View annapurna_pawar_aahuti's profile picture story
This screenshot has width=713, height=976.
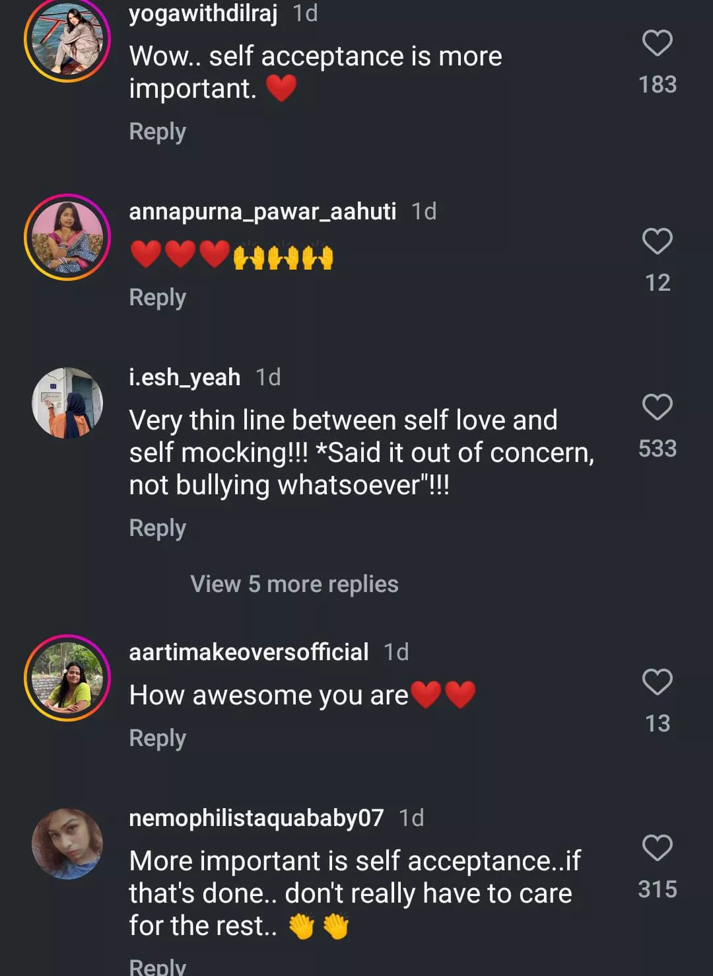coord(67,237)
